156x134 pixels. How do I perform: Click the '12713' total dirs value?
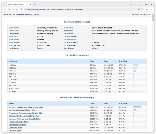[x=40, y=36]
